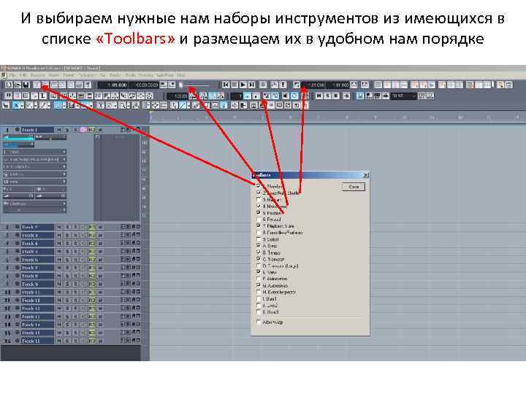Open fourth dropdown in Track 1 properties
Viewport: 526px width, 394px height.
35,174
